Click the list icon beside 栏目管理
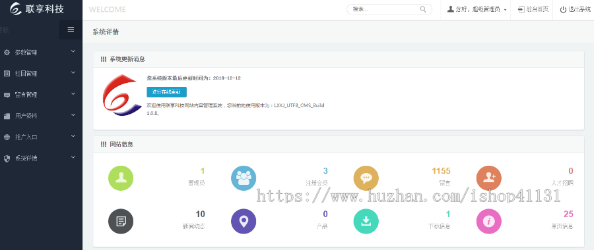 click(7, 74)
